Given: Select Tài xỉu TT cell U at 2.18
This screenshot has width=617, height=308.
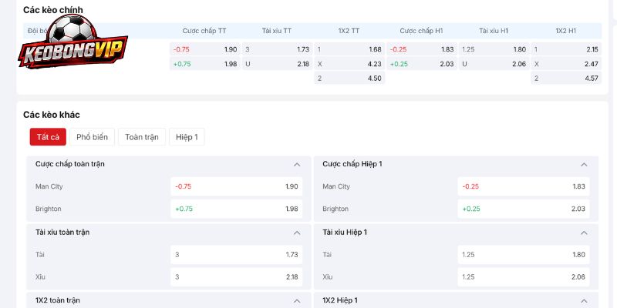Looking at the screenshot, I should 278,64.
